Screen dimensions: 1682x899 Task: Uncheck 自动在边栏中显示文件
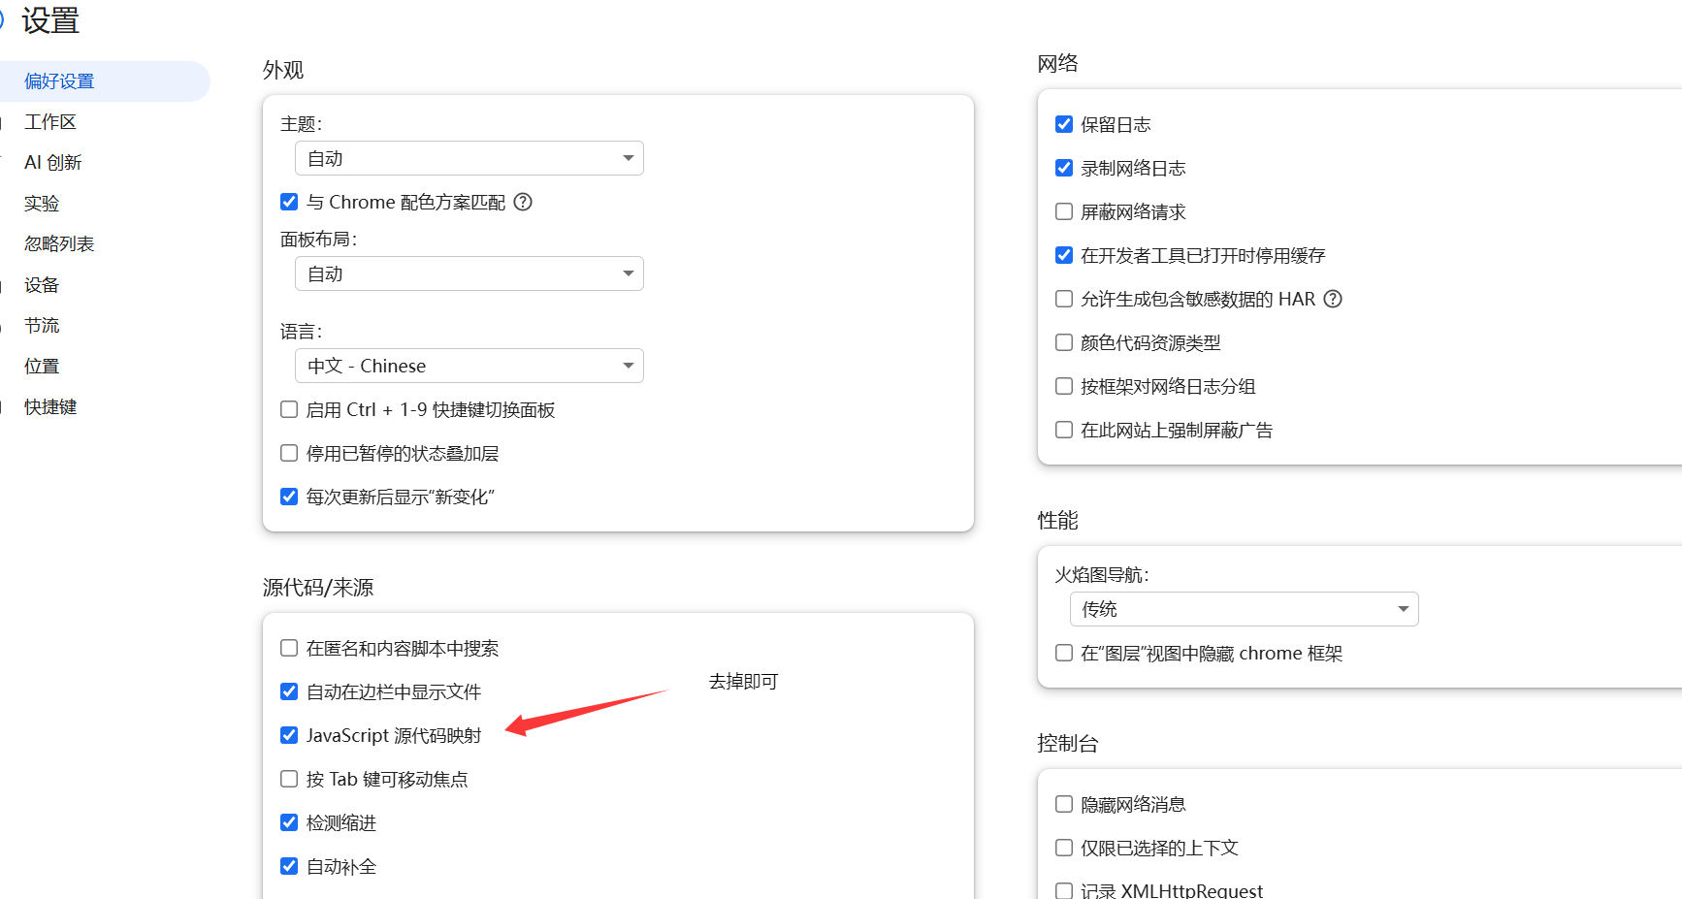(x=289, y=691)
